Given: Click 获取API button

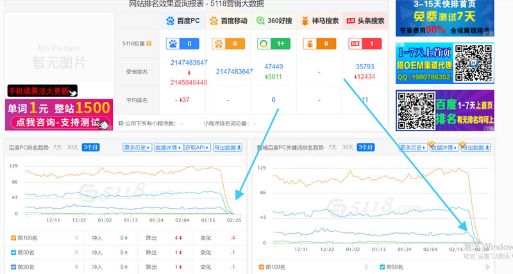Looking at the screenshot, I should [x=198, y=148].
